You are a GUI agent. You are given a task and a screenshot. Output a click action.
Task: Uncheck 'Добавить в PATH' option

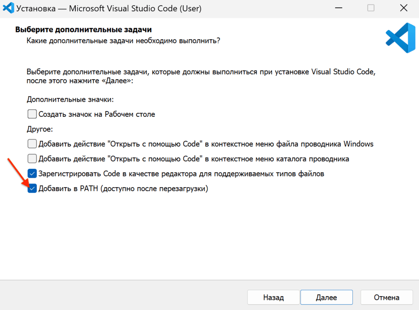(32, 189)
